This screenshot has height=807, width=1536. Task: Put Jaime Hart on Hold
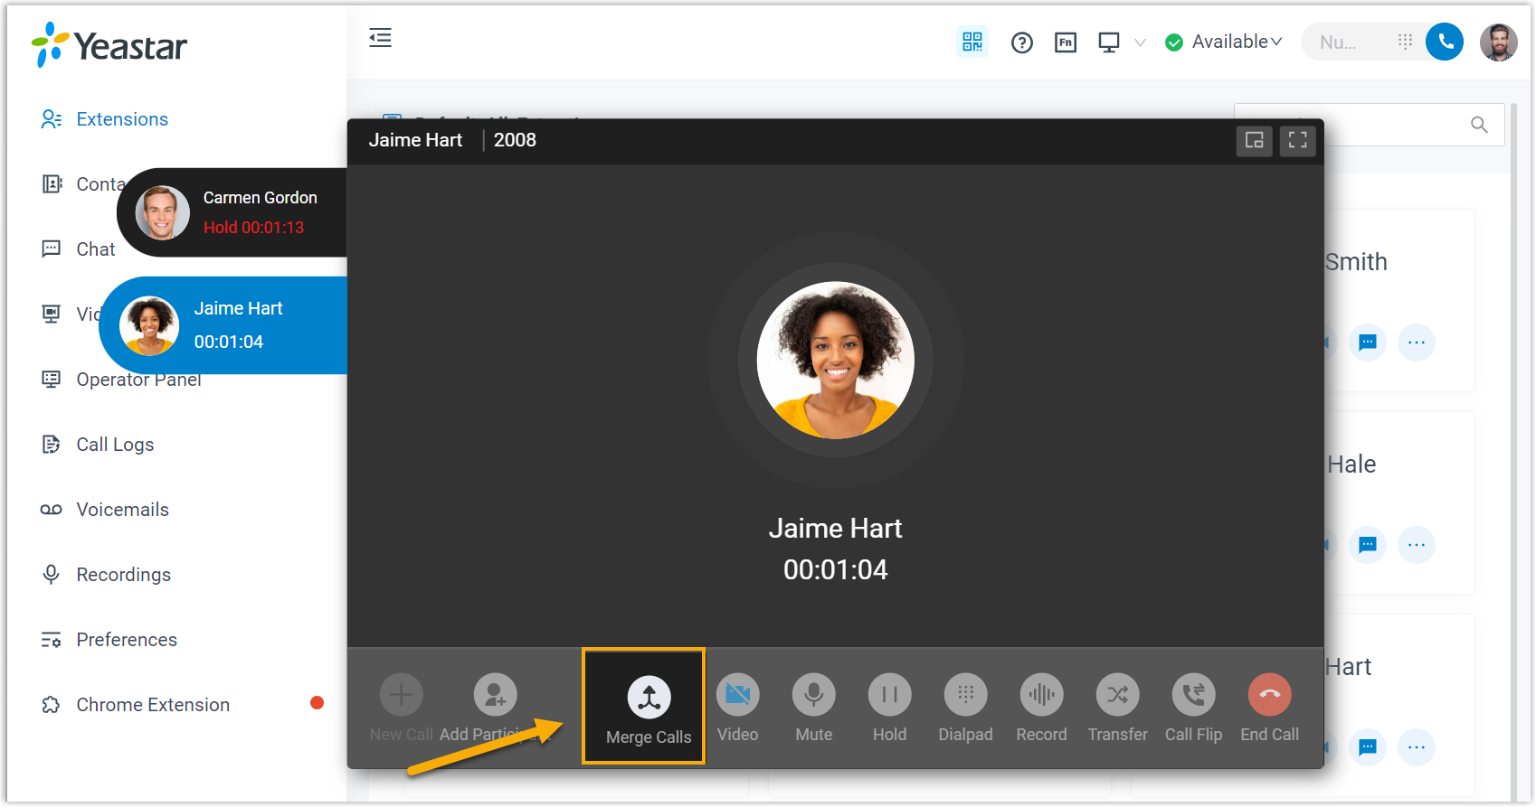coord(889,695)
